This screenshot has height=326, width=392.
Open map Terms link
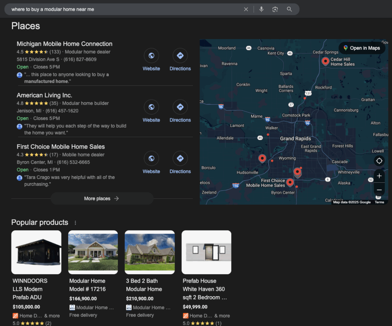(379, 202)
